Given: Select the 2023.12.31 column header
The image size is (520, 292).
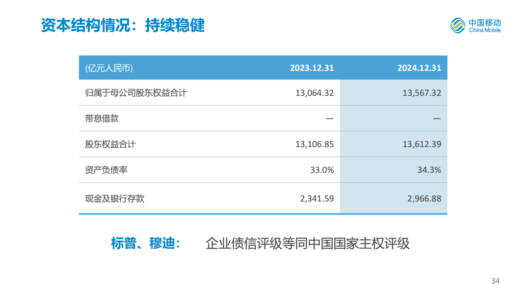Looking at the screenshot, I should [312, 68].
